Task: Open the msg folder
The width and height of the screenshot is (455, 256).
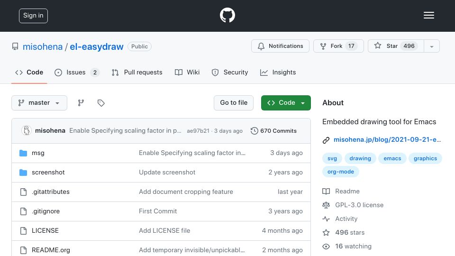Action: pos(38,153)
